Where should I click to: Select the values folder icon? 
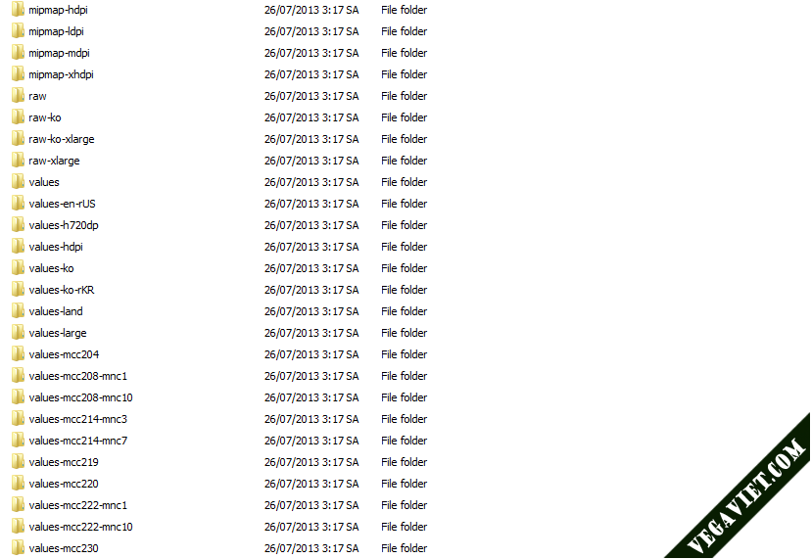pyautogui.click(x=18, y=181)
